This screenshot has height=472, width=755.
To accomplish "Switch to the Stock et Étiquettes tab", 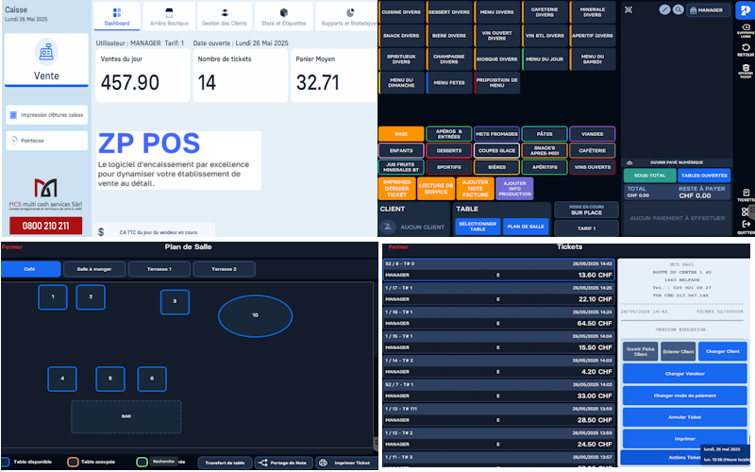I will [285, 15].
